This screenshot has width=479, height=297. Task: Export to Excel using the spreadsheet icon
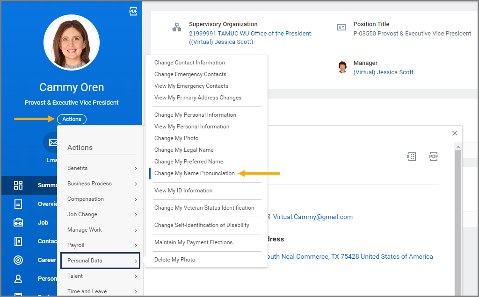(x=411, y=156)
